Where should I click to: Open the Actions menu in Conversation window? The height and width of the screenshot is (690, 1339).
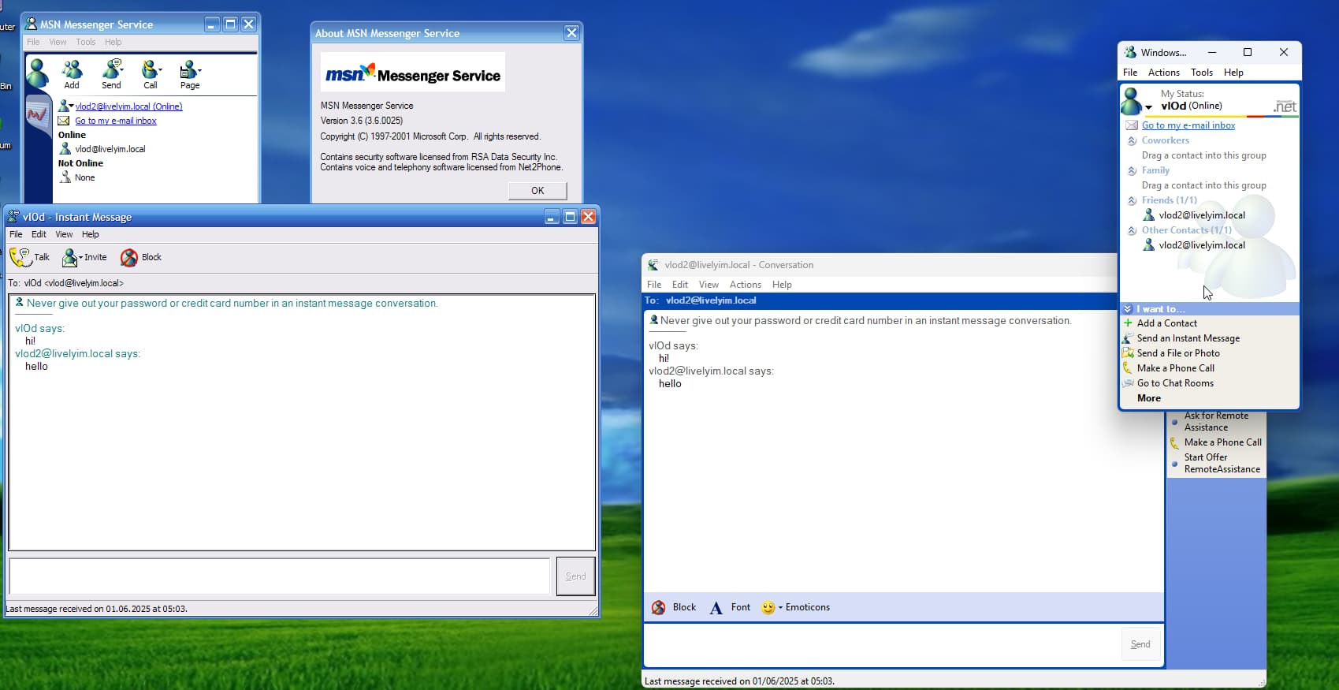[746, 285]
